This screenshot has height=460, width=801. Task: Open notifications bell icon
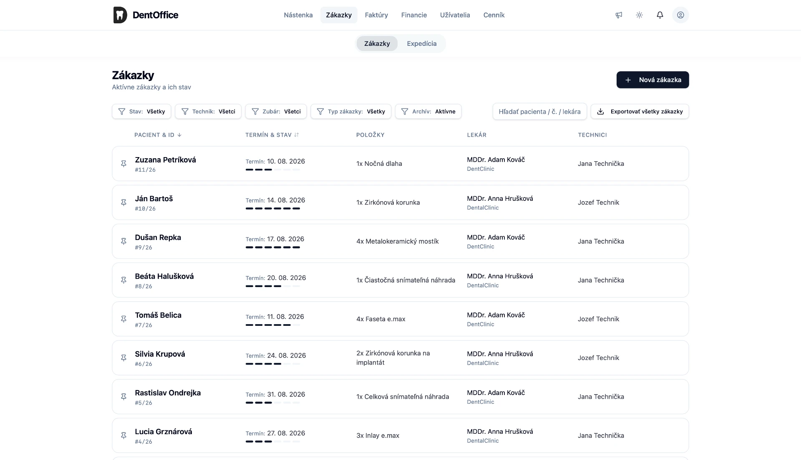(x=660, y=15)
